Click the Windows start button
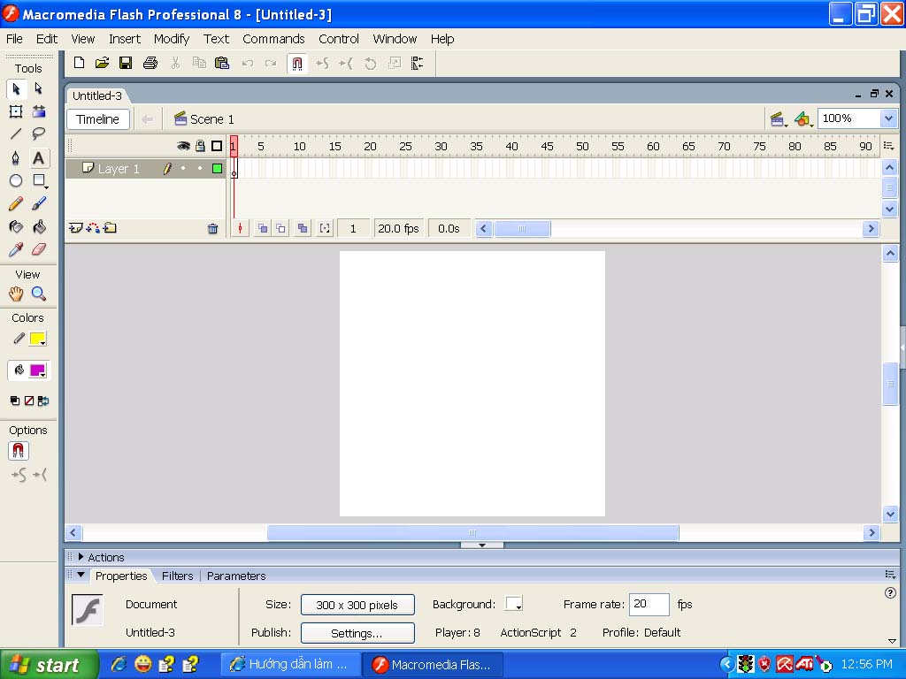Image resolution: width=906 pixels, height=679 pixels. click(x=50, y=665)
